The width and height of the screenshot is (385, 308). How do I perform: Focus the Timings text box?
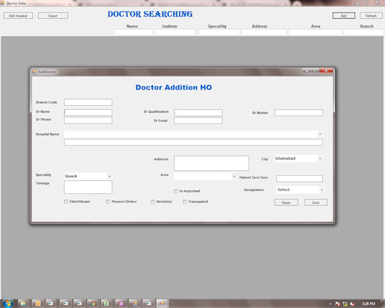click(x=88, y=187)
